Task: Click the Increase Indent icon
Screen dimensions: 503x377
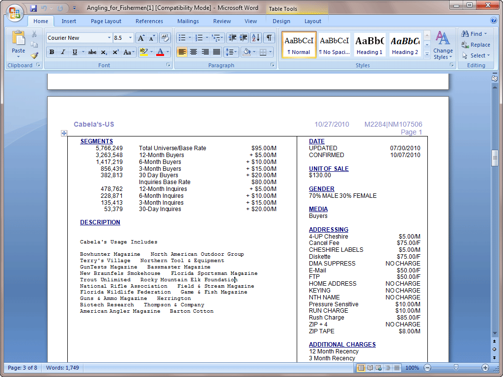Action: click(244, 38)
